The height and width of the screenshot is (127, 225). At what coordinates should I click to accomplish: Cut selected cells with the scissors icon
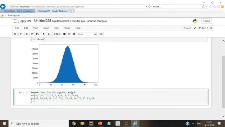[27, 34]
